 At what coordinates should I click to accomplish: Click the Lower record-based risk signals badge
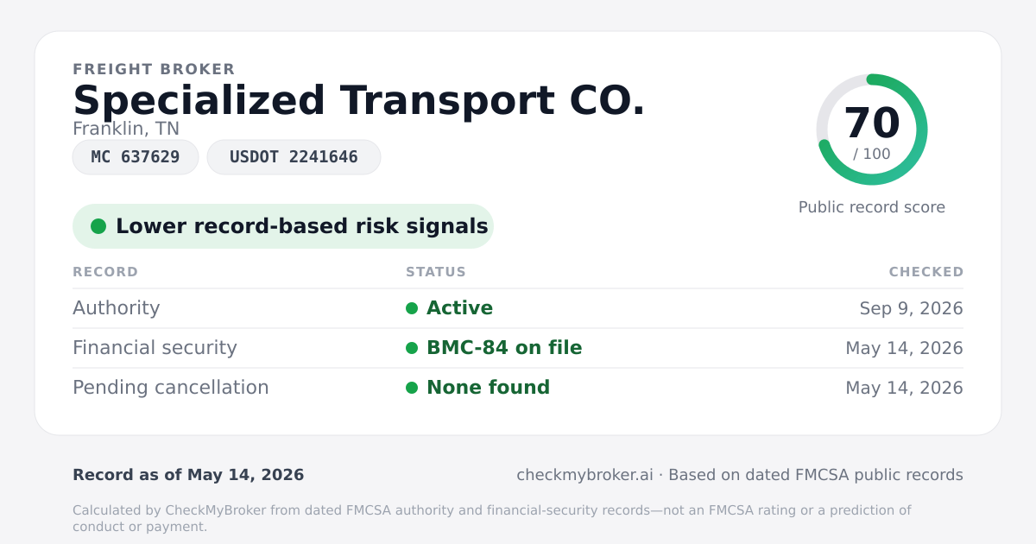pyautogui.click(x=282, y=226)
